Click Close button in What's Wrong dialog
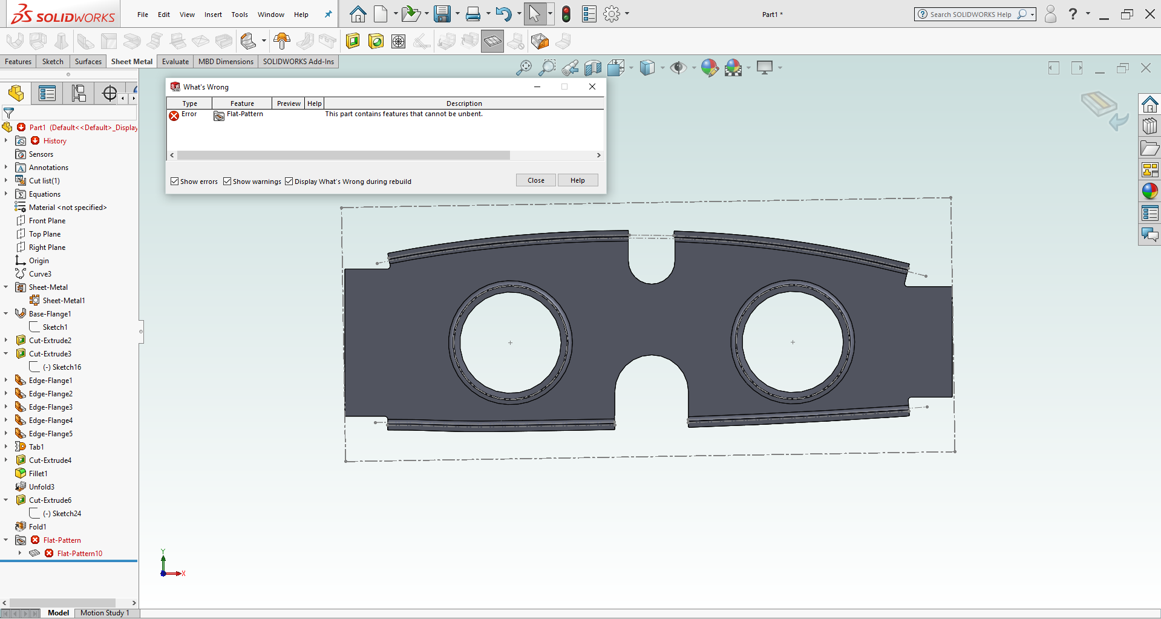The height and width of the screenshot is (619, 1161). coord(536,180)
